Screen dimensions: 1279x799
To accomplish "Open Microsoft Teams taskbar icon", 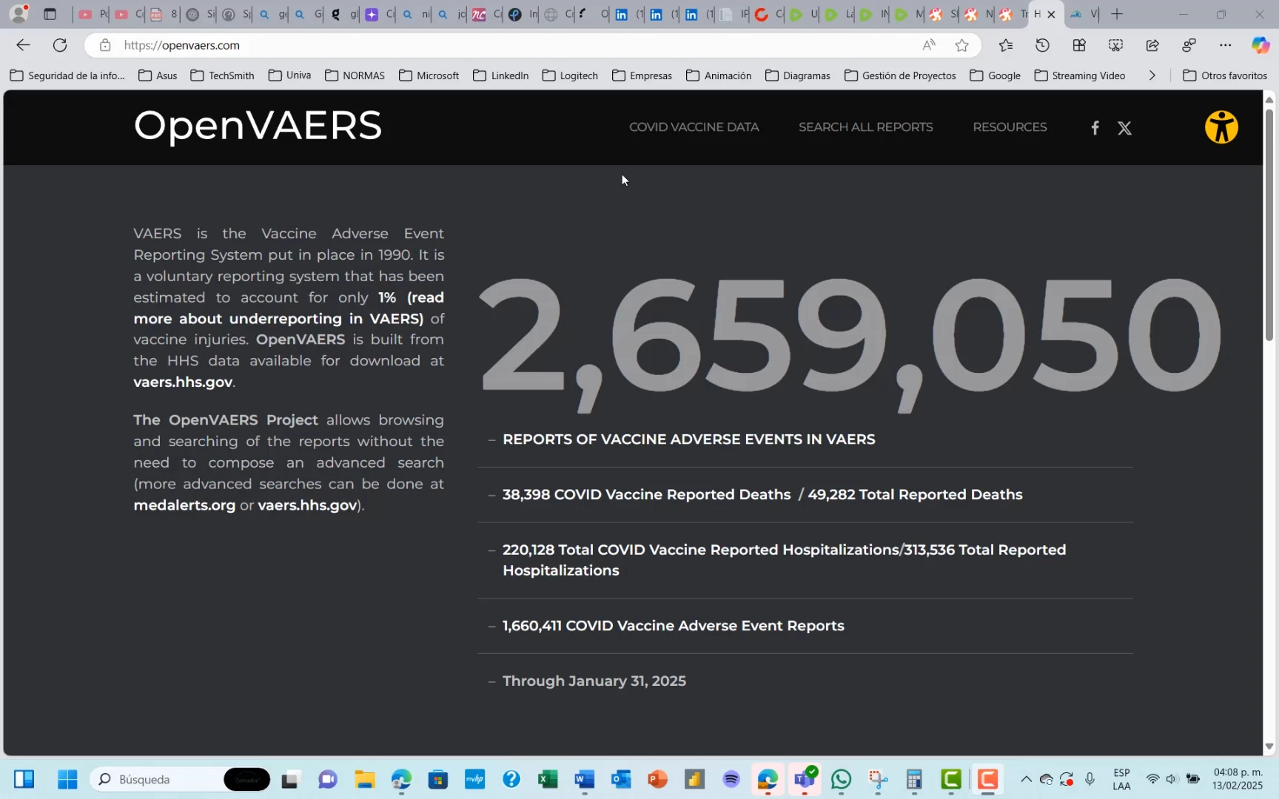I will coord(805,779).
